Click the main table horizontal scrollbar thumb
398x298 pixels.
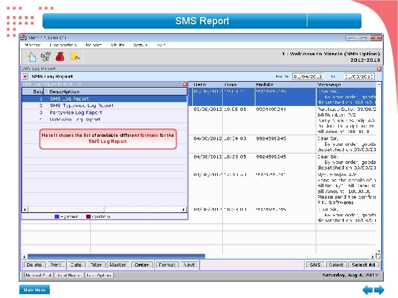pyautogui.click(x=116, y=257)
